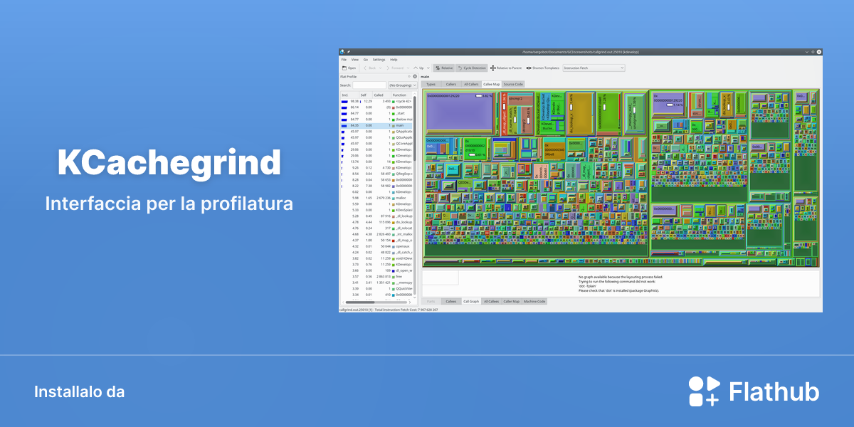The image size is (854, 427).
Task: Select the Callee Map tab
Action: pos(492,84)
